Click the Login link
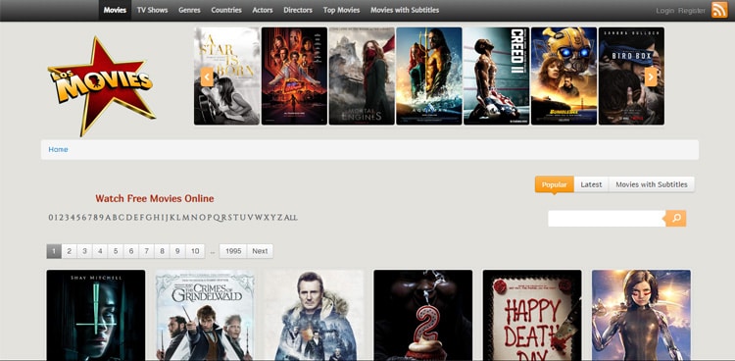 pyautogui.click(x=664, y=11)
